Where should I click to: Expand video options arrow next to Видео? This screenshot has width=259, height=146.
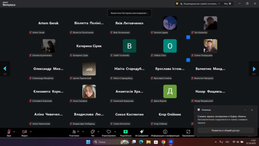coord(31,132)
